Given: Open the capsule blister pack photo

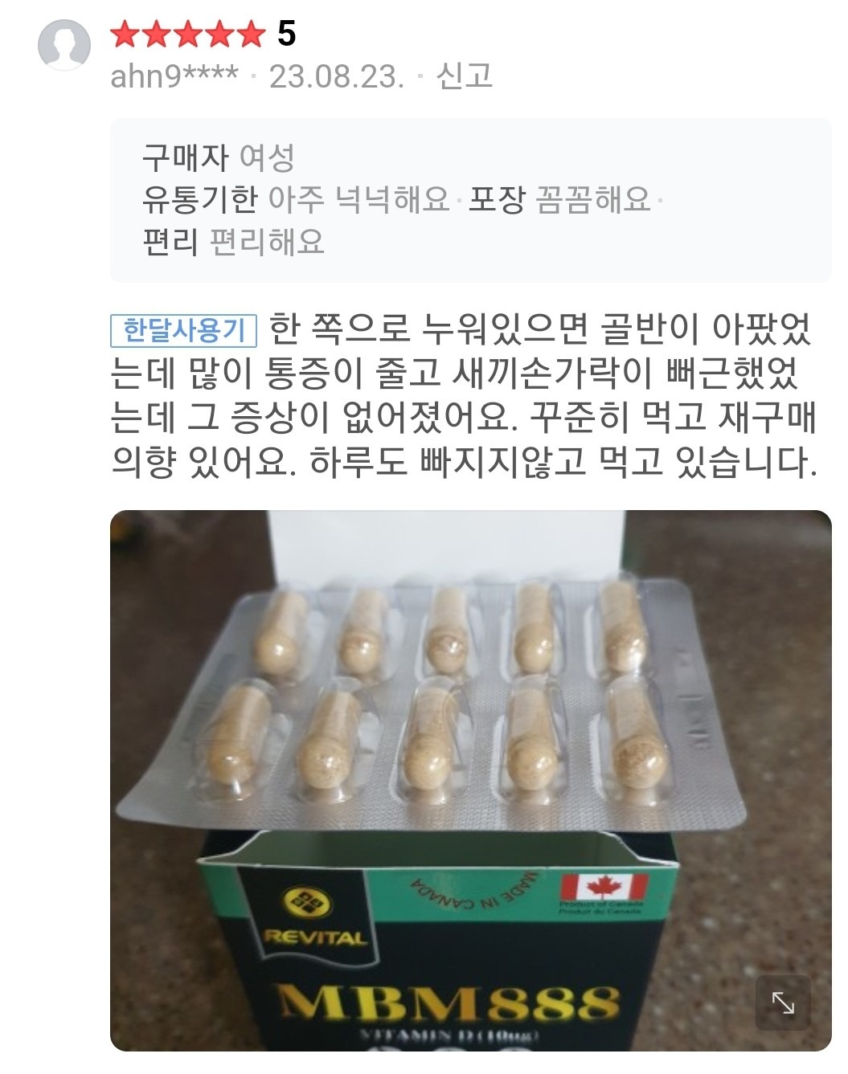Looking at the screenshot, I should pyautogui.click(x=470, y=780).
